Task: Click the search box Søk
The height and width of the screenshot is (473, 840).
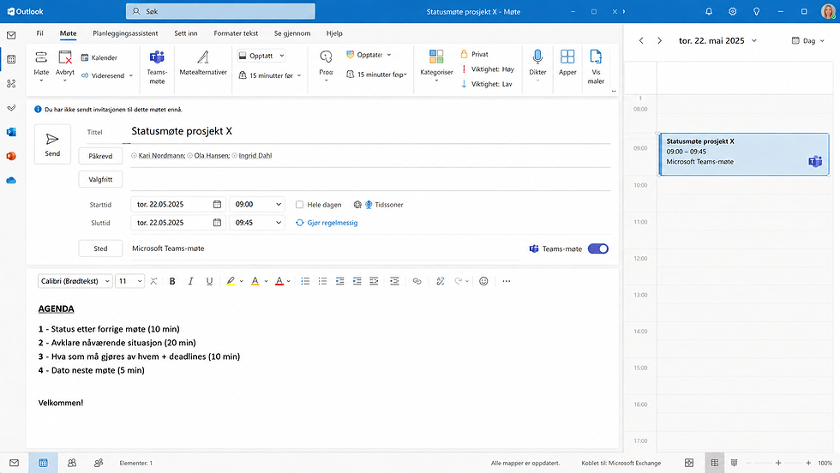Action: tap(220, 11)
